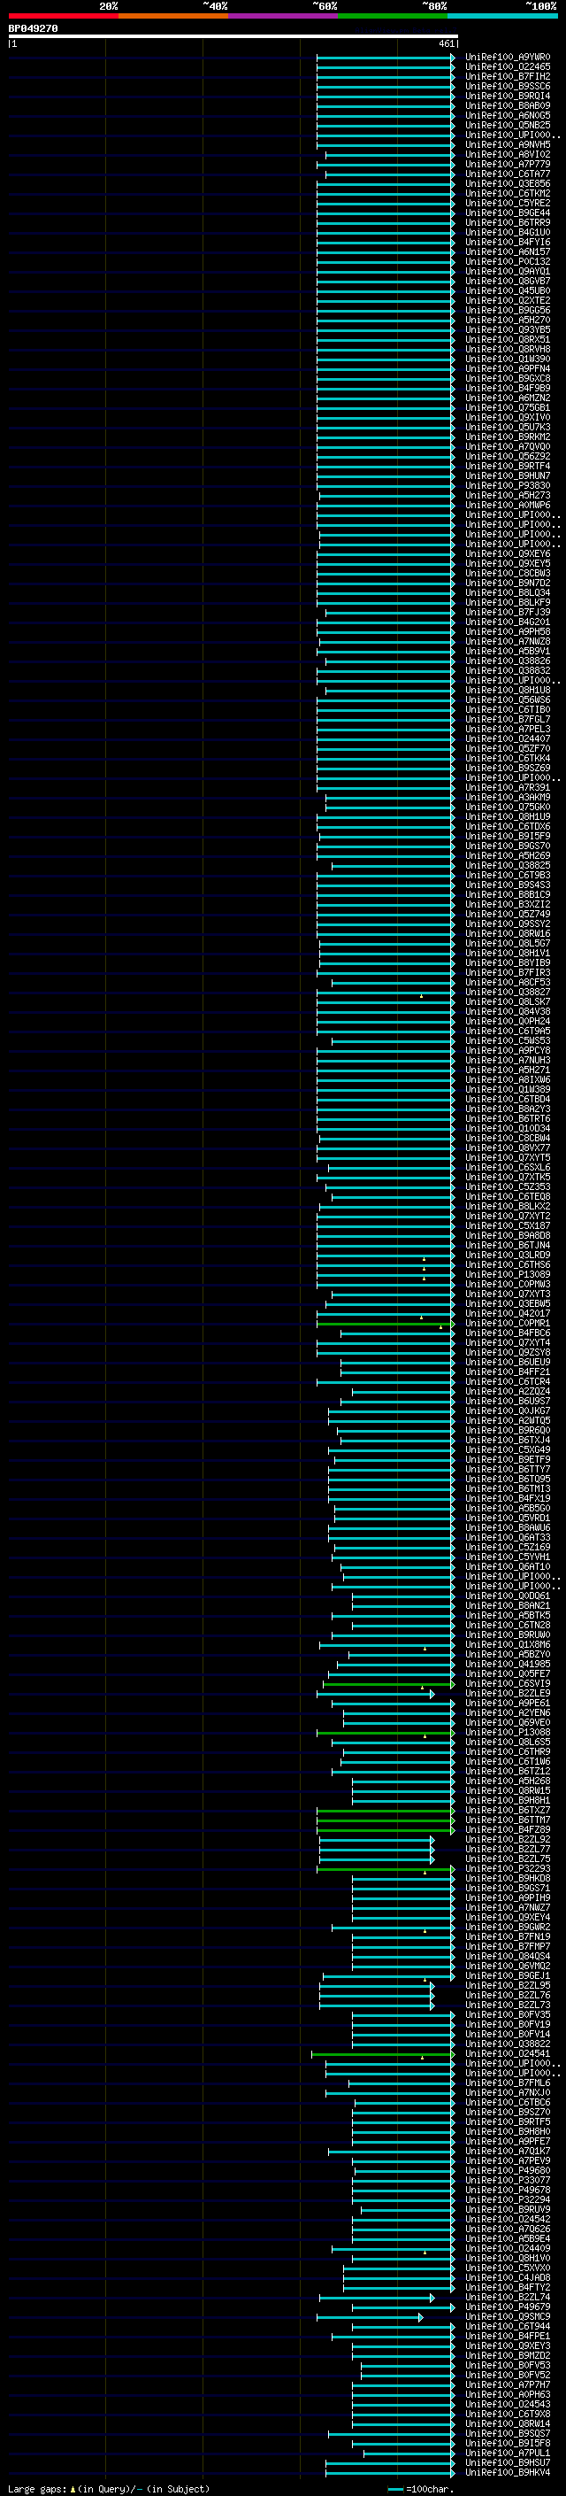Click the green ~80% identity legend bar
Image resolution: width=566 pixels, height=2496 pixels.
[x=393, y=16]
